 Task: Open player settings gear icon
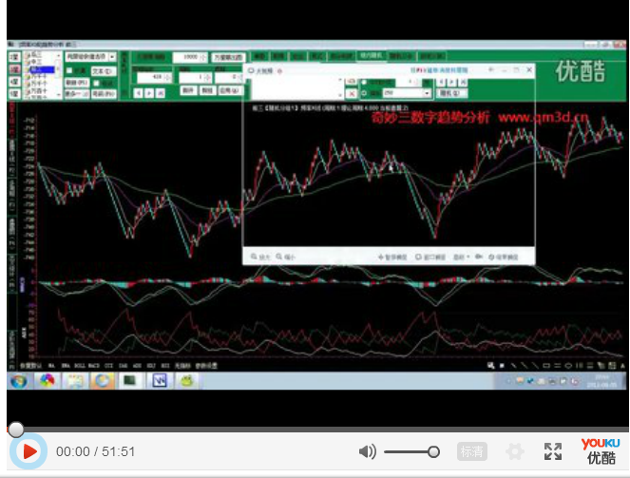point(514,451)
